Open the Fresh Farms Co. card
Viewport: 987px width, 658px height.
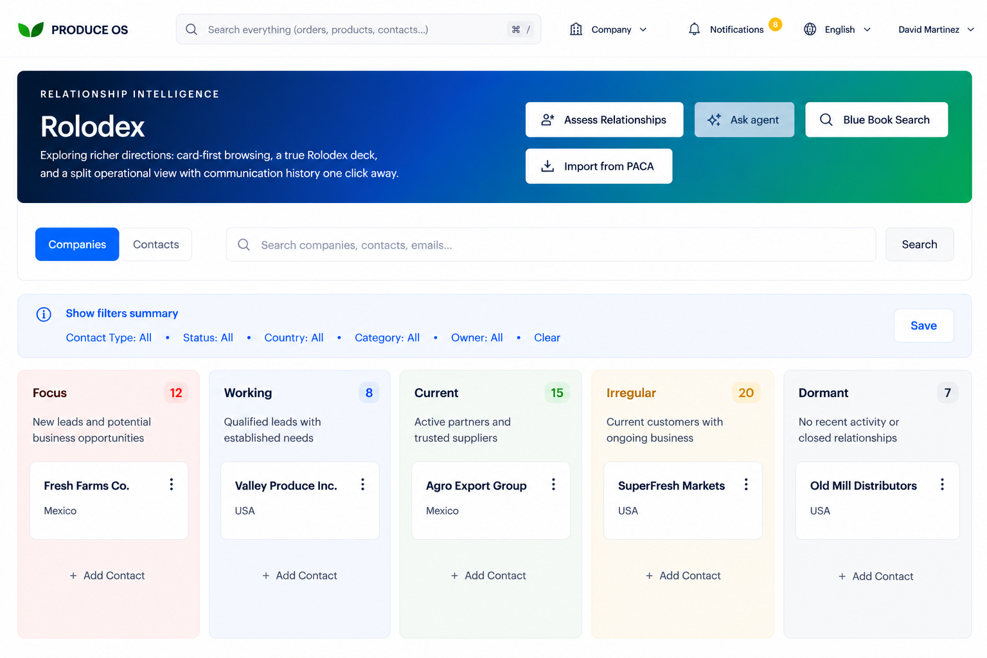coord(109,501)
